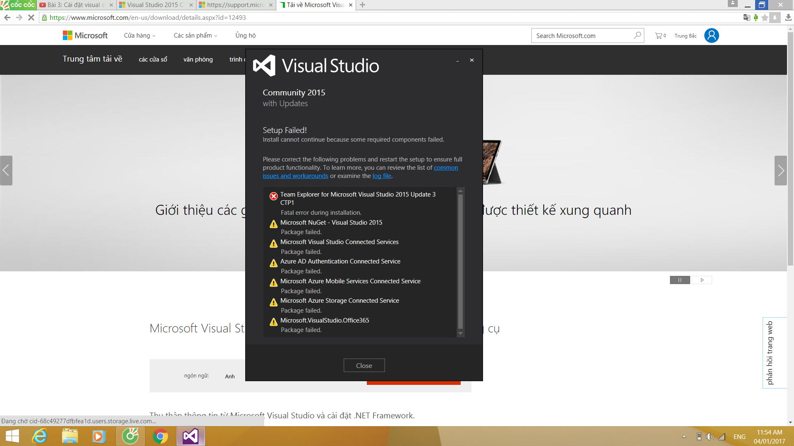The image size is (794, 446).
Task: Expand the Các sản phẩm menu
Action: coord(195,36)
